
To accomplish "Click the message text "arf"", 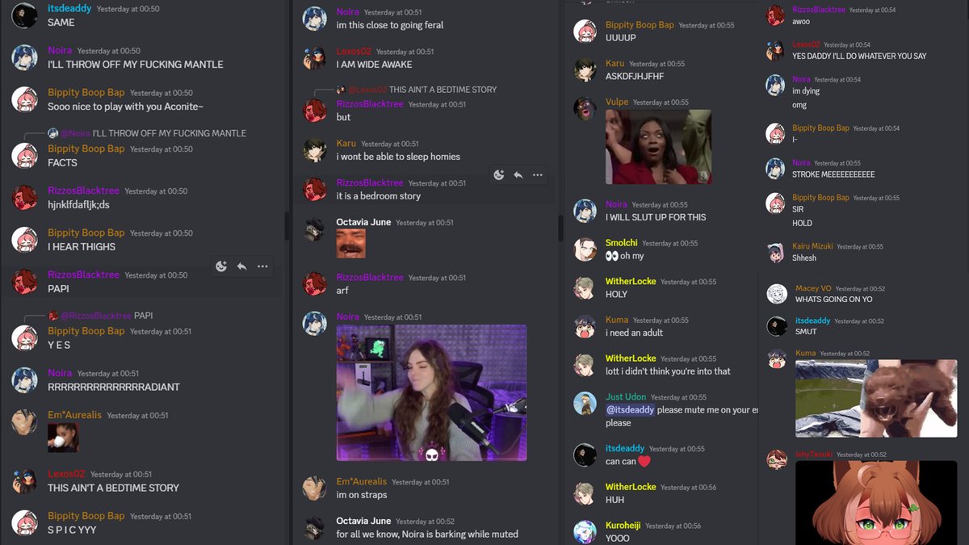I will click(x=342, y=291).
